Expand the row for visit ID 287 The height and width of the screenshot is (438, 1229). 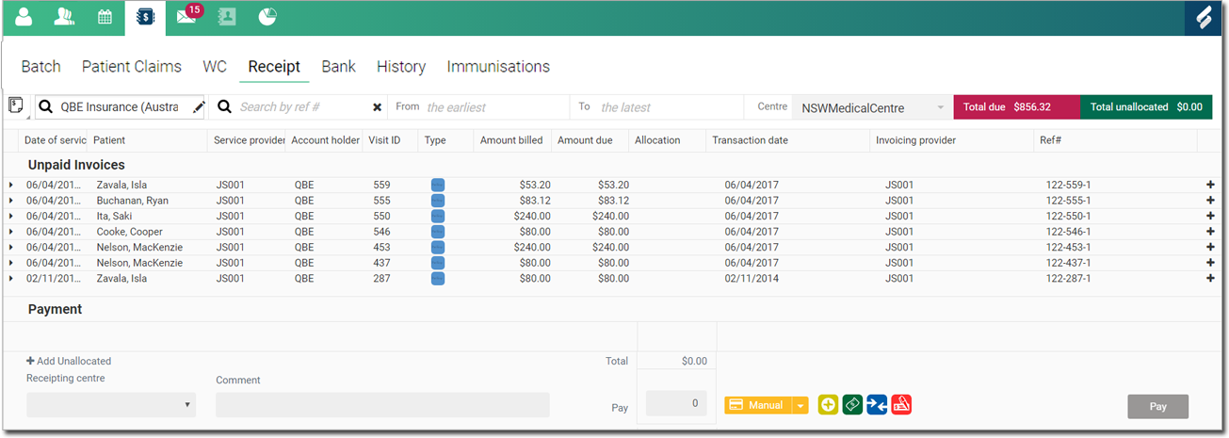tap(11, 279)
